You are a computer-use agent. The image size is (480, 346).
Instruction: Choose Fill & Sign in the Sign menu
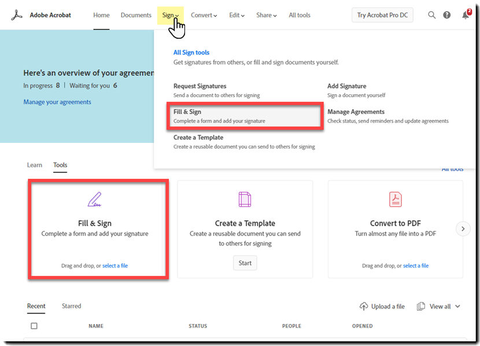click(245, 116)
